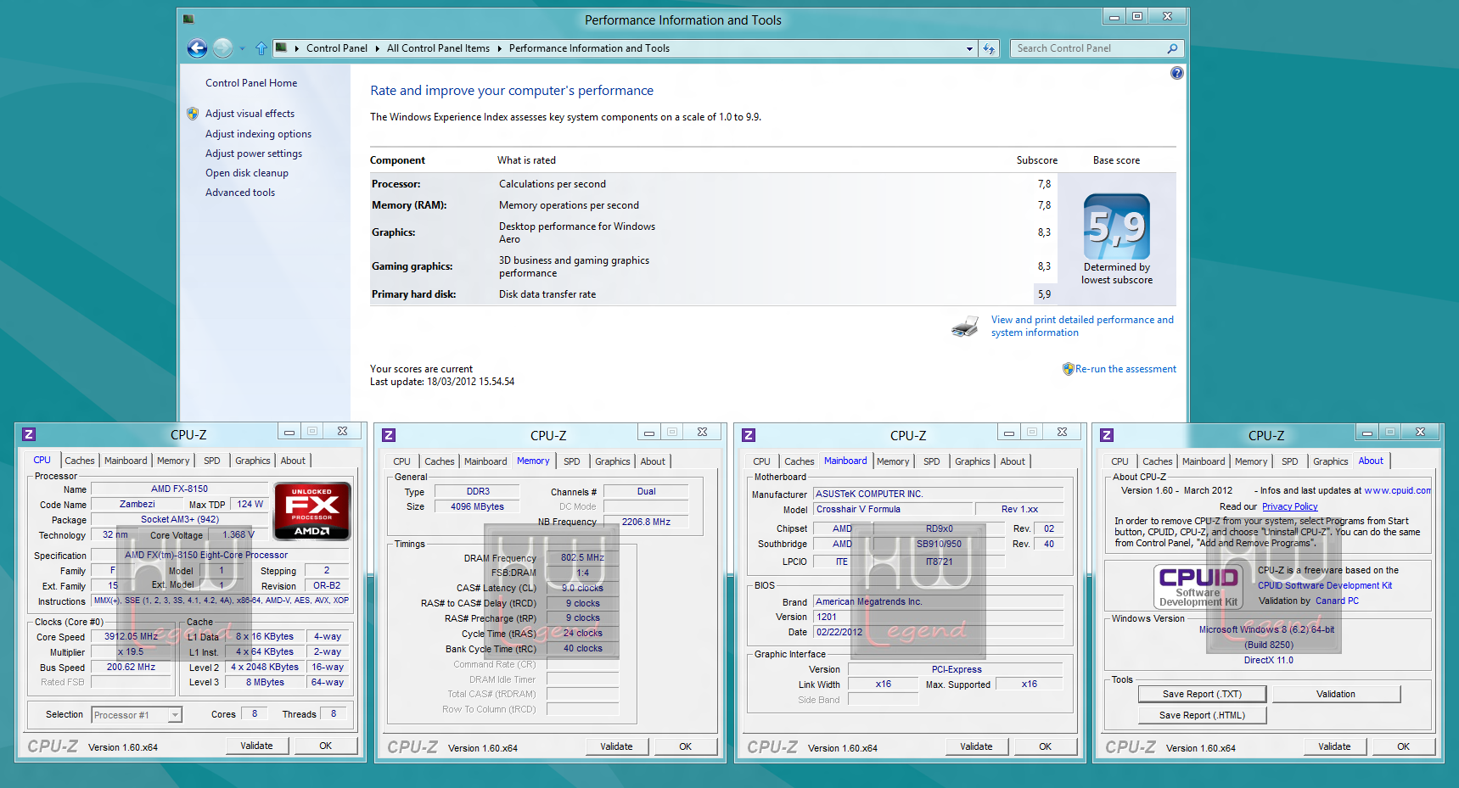Image resolution: width=1459 pixels, height=788 pixels.
Task: Open Adjust power settings link
Action: point(254,154)
